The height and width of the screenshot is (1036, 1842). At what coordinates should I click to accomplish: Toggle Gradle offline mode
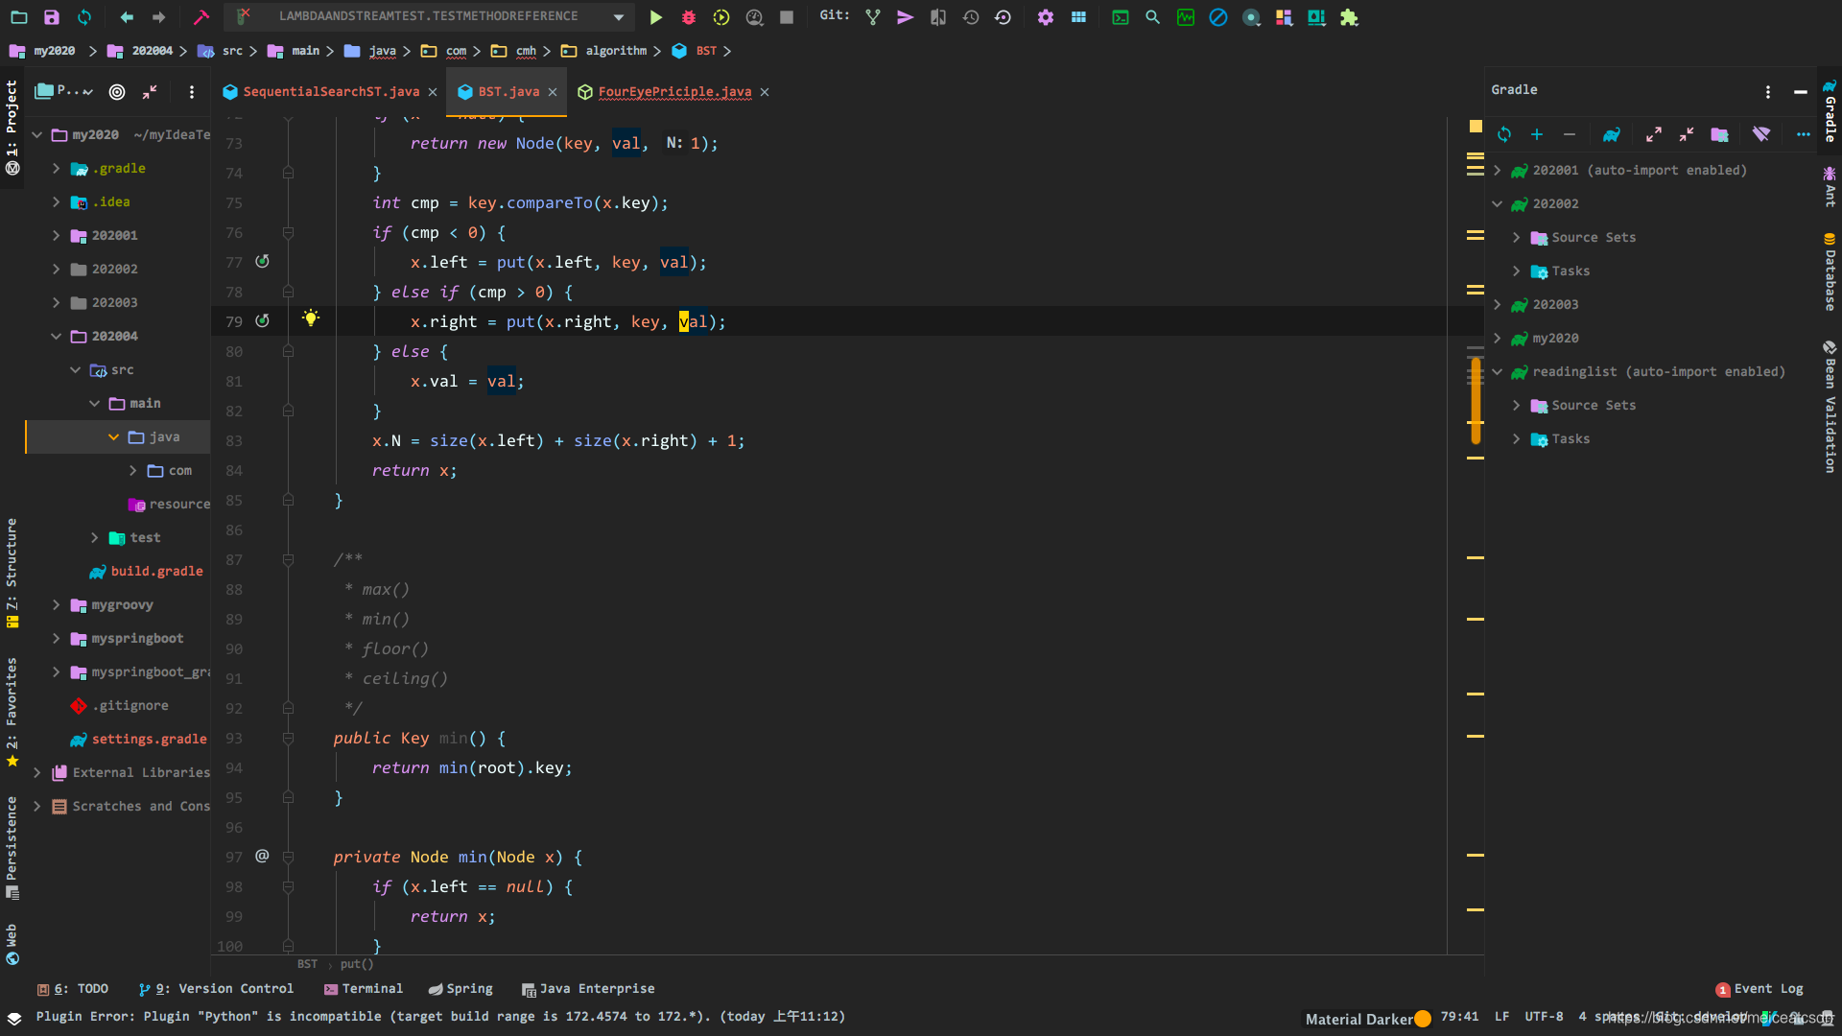click(x=1761, y=134)
